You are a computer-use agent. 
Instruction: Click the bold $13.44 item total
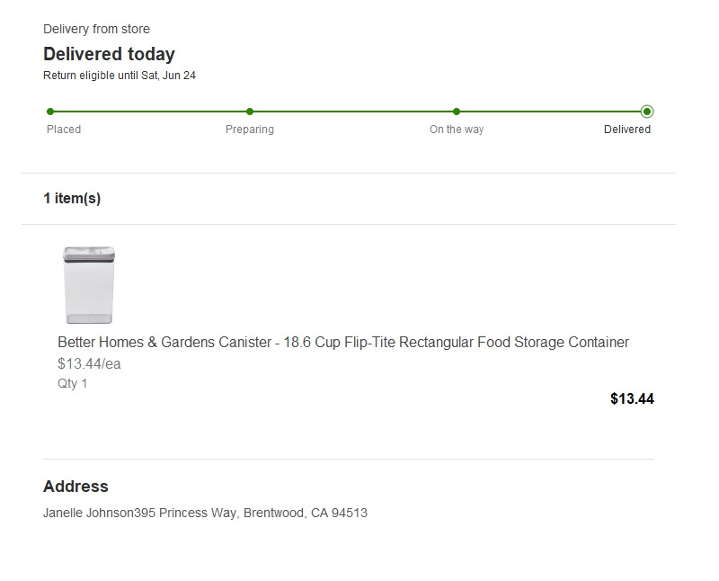(632, 399)
